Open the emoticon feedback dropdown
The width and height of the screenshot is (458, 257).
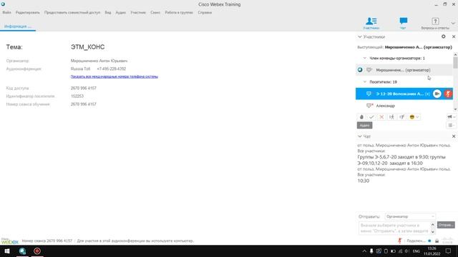point(414,117)
